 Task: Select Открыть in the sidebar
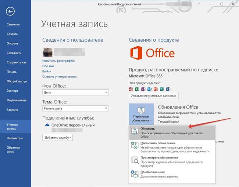click(13, 43)
